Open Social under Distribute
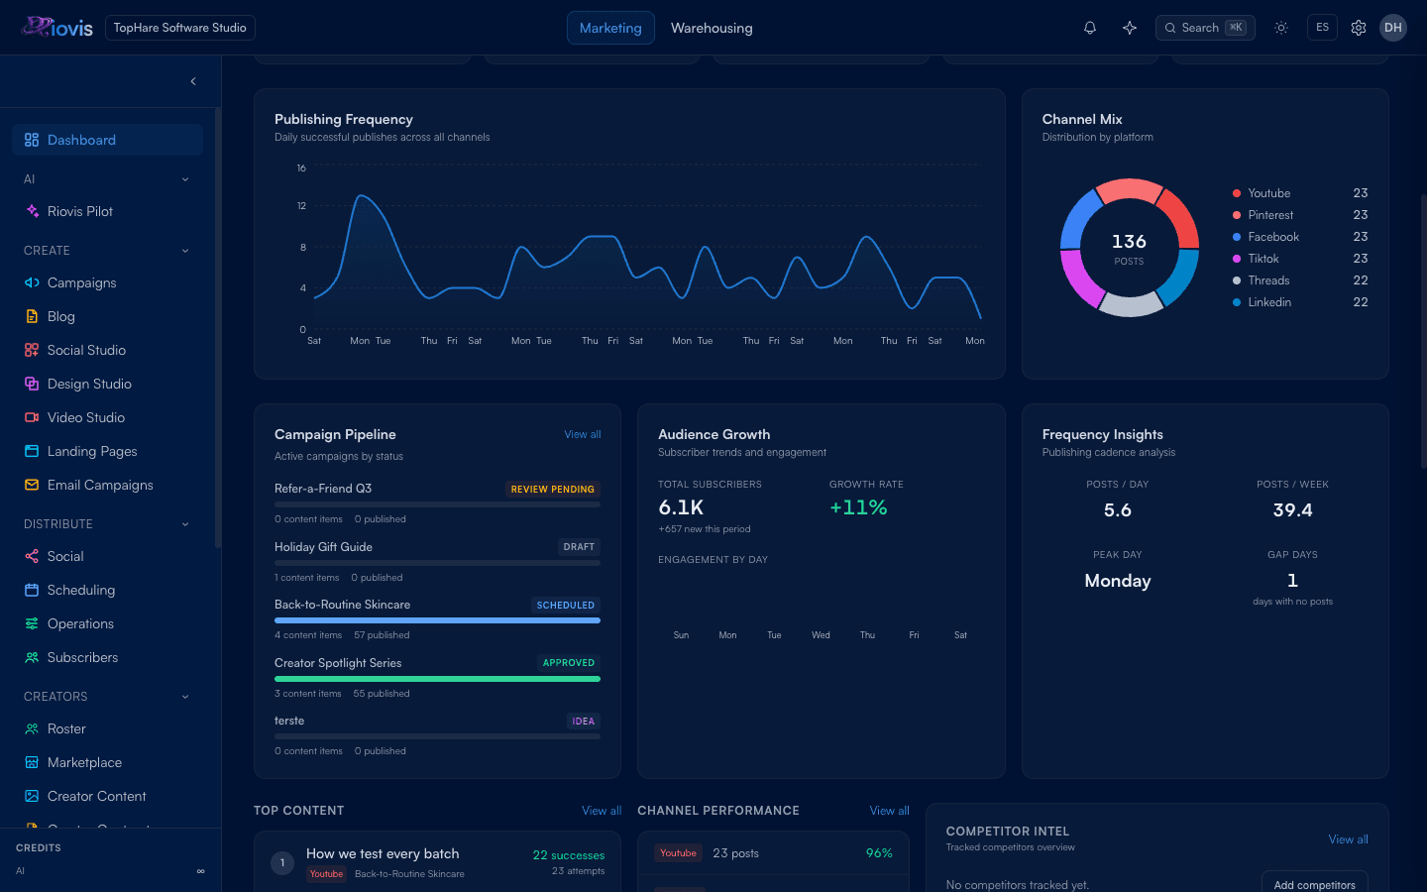Screen dimensions: 1427x892 tap(107, 556)
